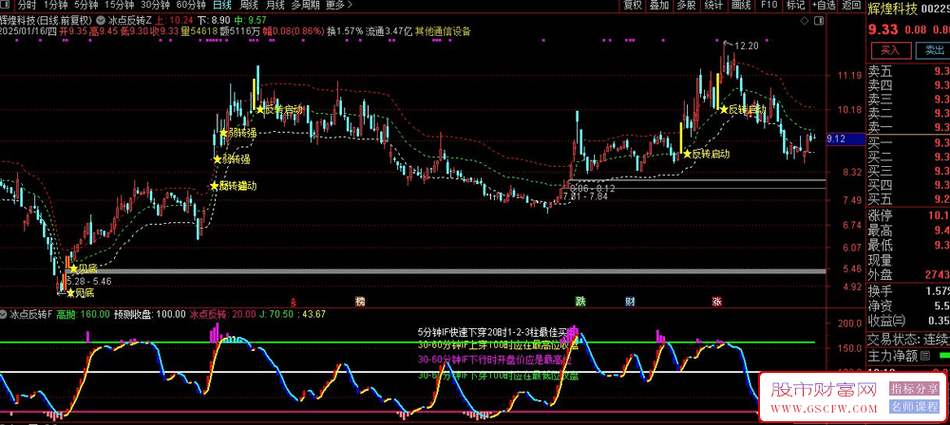Click the 收益(三) row label
The image size is (950, 425).
(886, 321)
